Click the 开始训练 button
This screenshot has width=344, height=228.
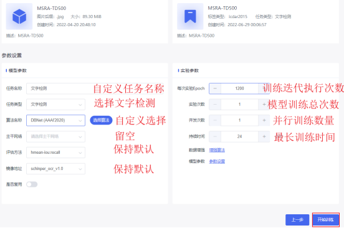325,220
